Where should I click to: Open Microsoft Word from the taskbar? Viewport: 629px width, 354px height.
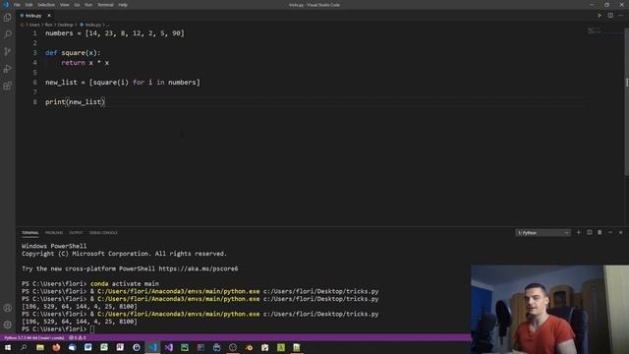[x=87, y=347]
